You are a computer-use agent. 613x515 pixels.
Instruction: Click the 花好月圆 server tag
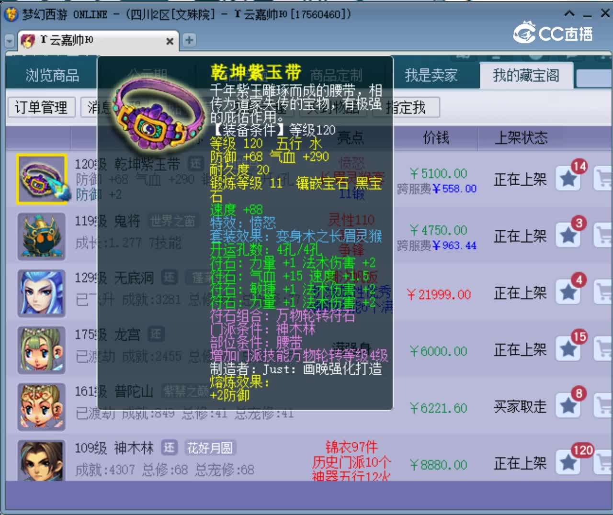click(x=209, y=448)
